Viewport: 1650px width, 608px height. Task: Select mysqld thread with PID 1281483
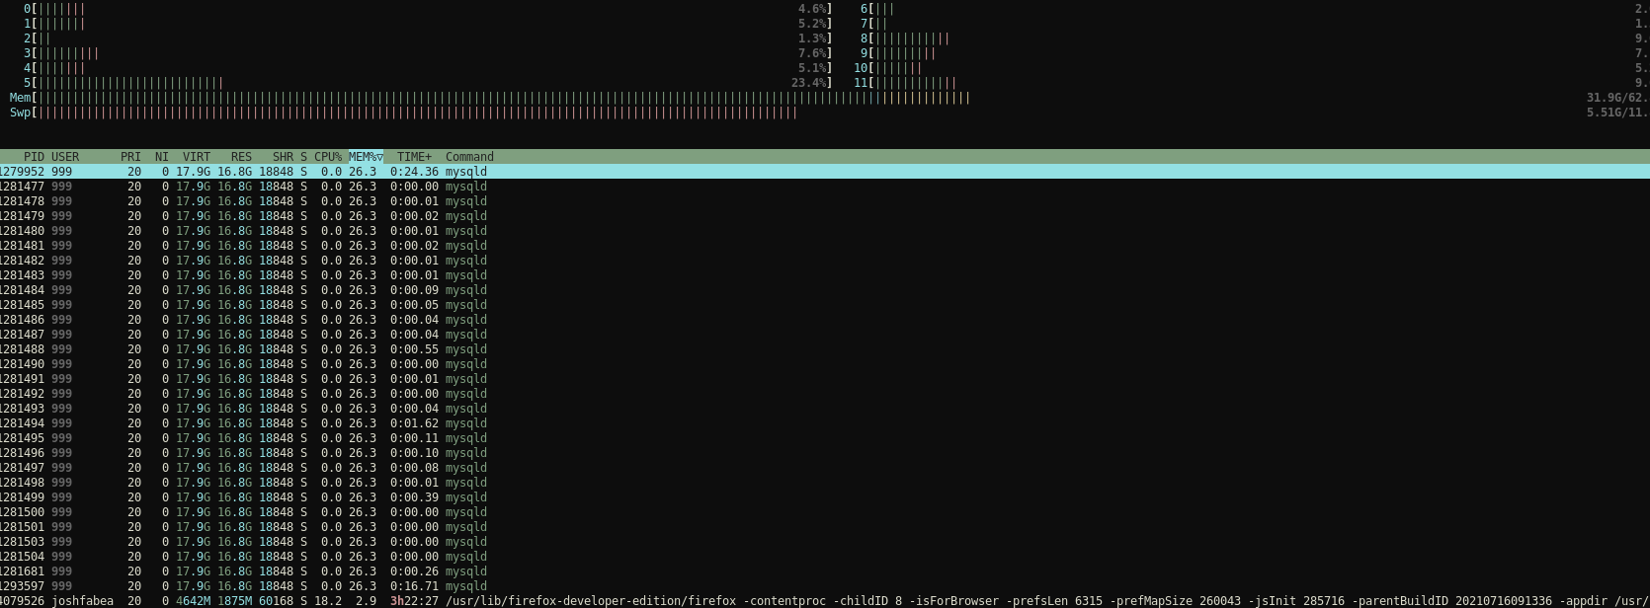[x=825, y=275]
